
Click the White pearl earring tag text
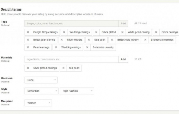(x=139, y=32)
